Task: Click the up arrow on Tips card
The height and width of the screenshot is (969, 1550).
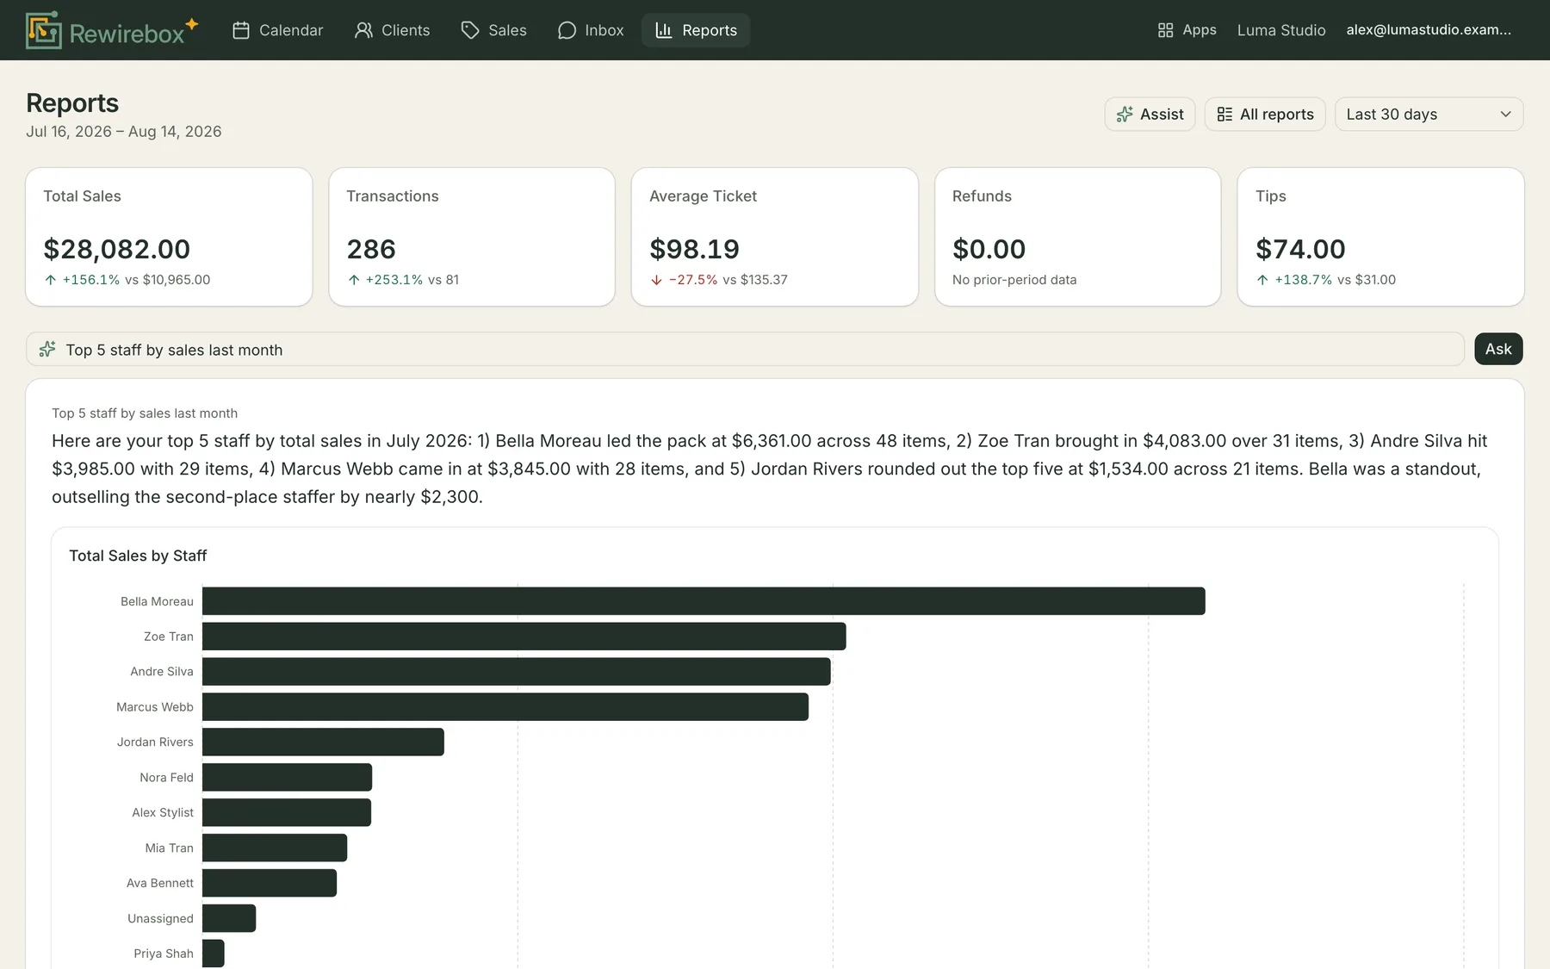Action: 1262,280
